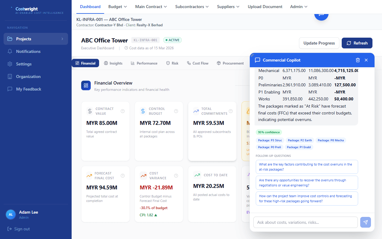Open the Upload Document page
The width and height of the screenshot is (382, 239).
[x=265, y=7]
